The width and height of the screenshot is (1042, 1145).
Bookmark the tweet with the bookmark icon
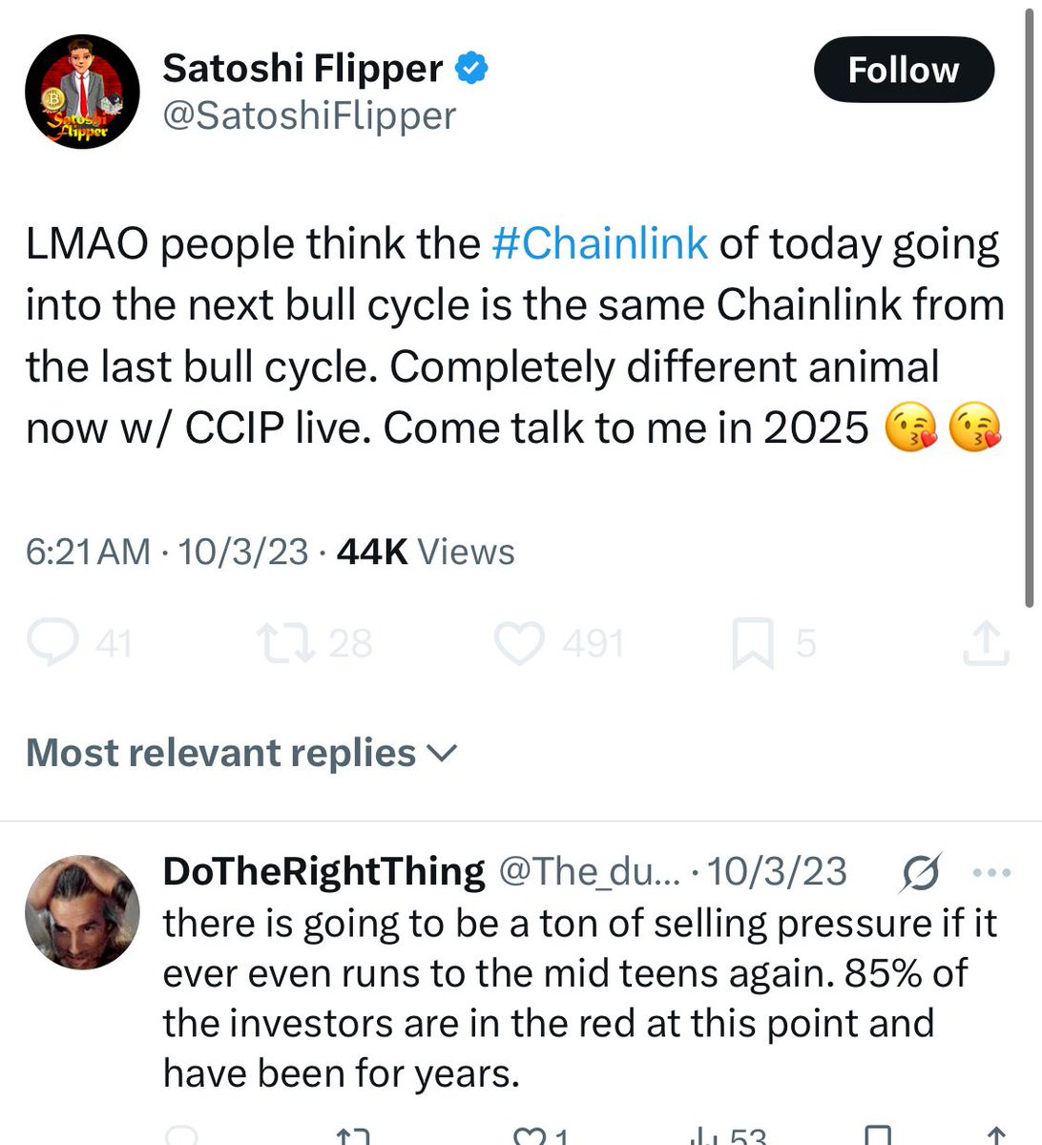coord(752,644)
